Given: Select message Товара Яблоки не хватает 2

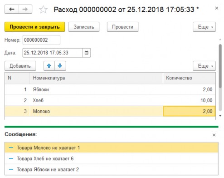Looking at the screenshot, I should (112, 169).
